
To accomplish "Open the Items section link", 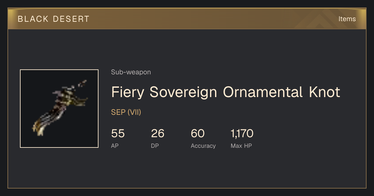I will pos(347,19).
